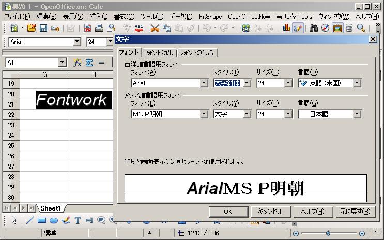
Task: Select row header 25
Action: (x=11, y=146)
